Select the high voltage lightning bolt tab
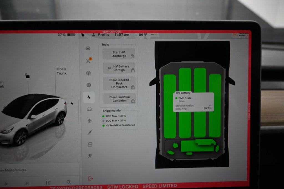 (89, 97)
